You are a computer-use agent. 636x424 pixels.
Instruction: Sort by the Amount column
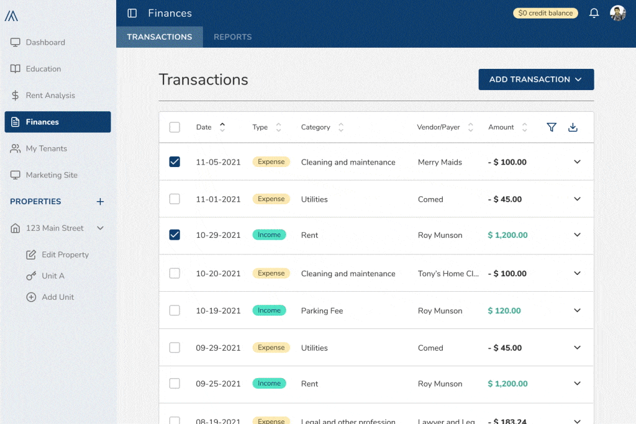(x=524, y=127)
